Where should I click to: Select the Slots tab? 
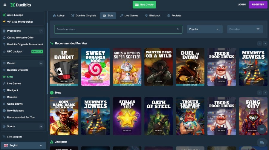coord(108,16)
